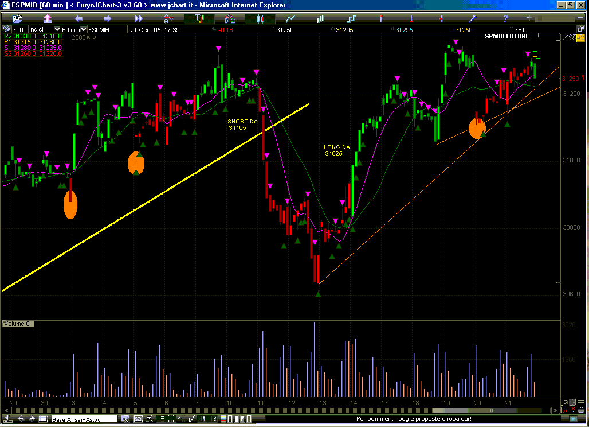
Task: Go back with the left arrow icon
Action: click(x=77, y=18)
